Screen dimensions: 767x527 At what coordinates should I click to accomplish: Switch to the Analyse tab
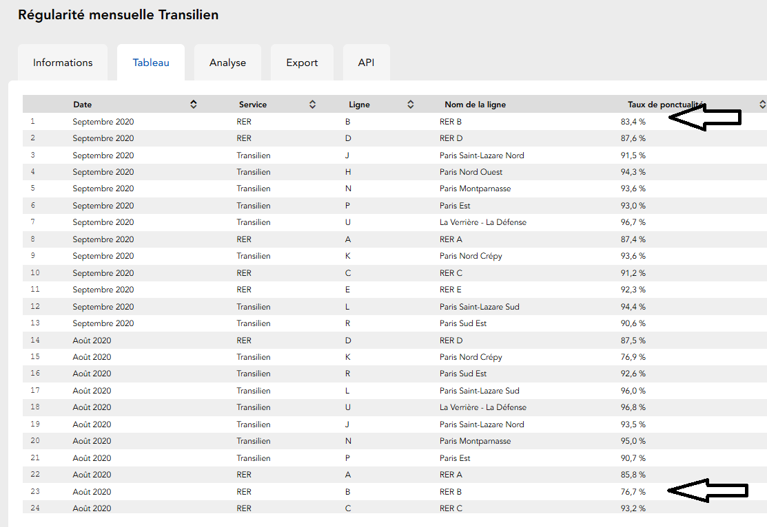point(227,63)
